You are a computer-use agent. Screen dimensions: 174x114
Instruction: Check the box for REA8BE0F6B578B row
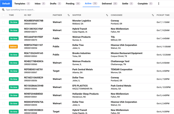[4, 22]
